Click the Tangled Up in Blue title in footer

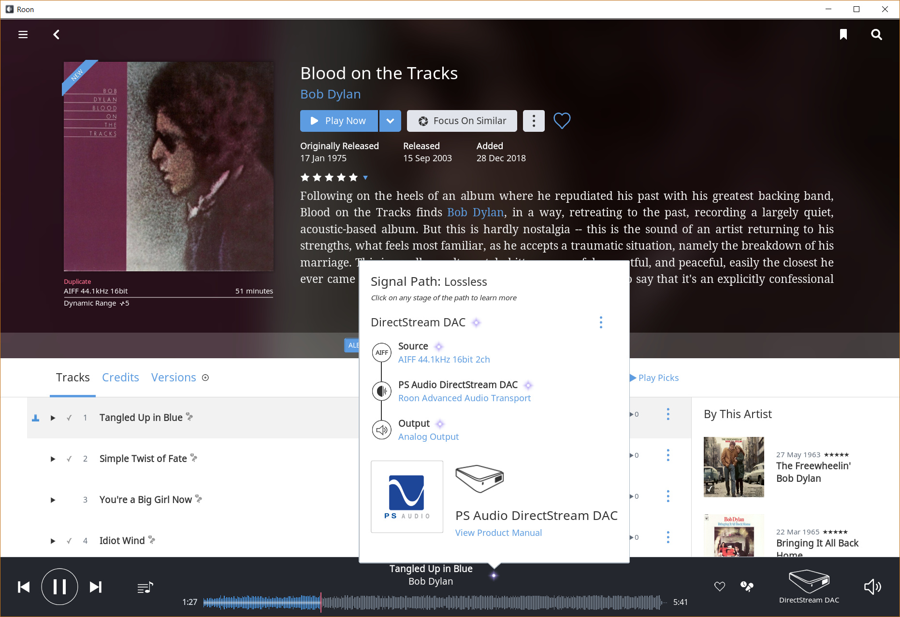(431, 569)
